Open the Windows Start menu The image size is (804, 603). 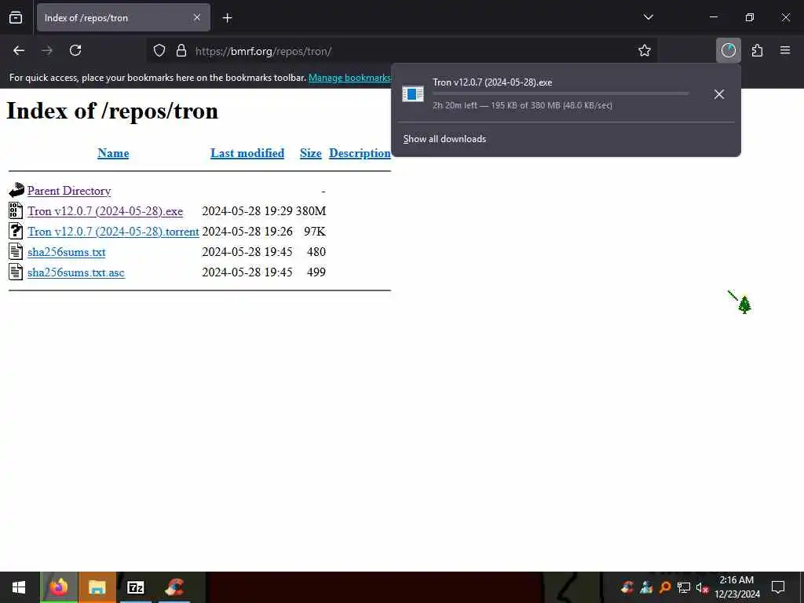pos(19,587)
